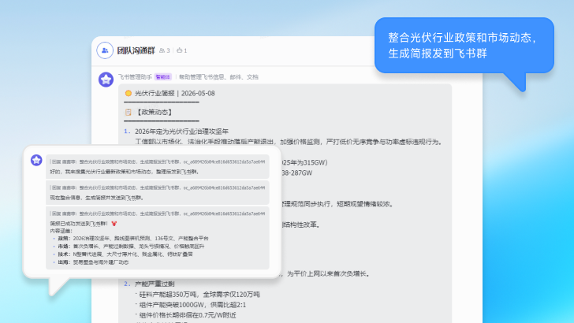Click the star avatar beside 飞书管理助手
Image resolution: width=574 pixels, height=323 pixels.
point(106,80)
